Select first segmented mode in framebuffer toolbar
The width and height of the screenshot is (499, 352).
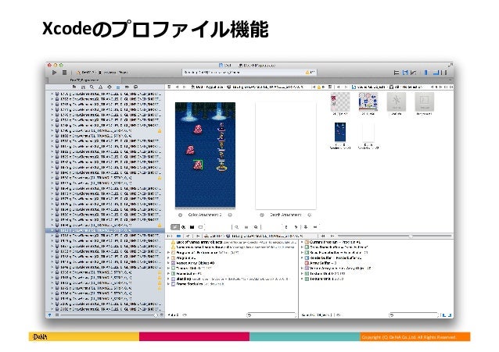(174, 227)
